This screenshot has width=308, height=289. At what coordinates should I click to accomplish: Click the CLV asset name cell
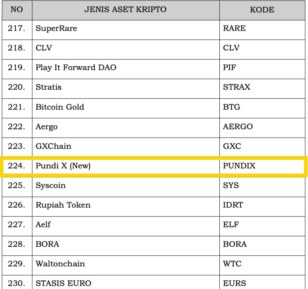click(44, 48)
